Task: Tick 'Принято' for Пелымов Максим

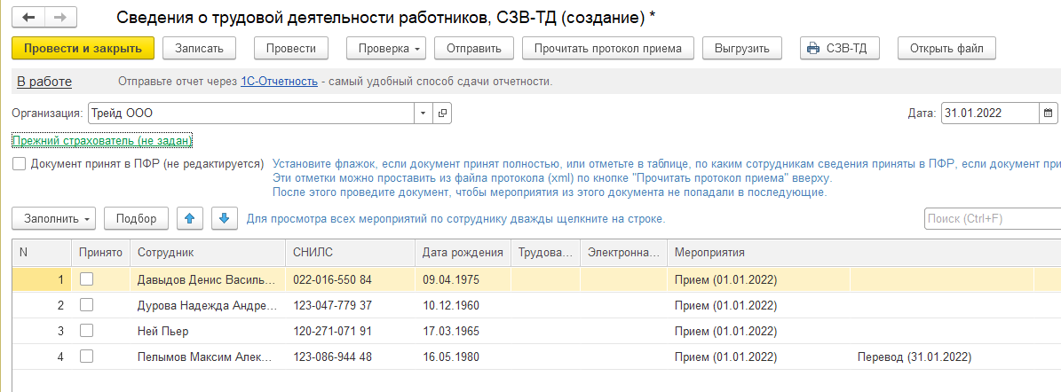Action: tap(86, 357)
